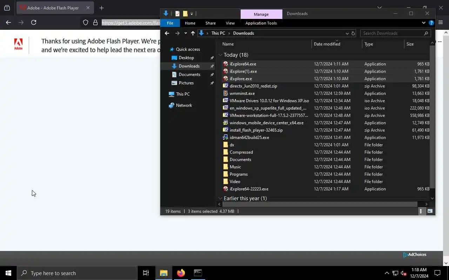The width and height of the screenshot is (449, 280).
Task: Click the Manage contextual tab
Action: pyautogui.click(x=261, y=14)
